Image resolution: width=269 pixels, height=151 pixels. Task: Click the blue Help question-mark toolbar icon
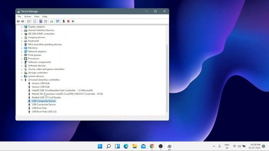point(41,21)
